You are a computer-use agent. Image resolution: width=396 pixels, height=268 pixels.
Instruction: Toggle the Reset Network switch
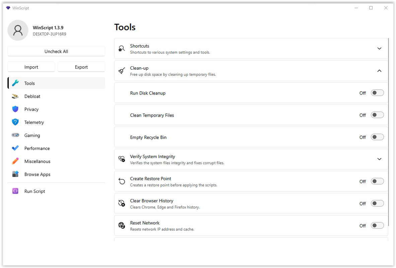(x=377, y=225)
